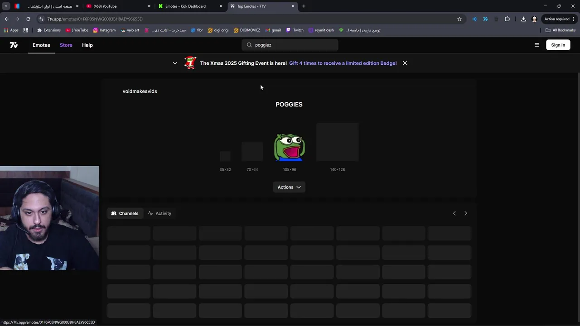Click the site information icon in address bar

tap(41, 19)
